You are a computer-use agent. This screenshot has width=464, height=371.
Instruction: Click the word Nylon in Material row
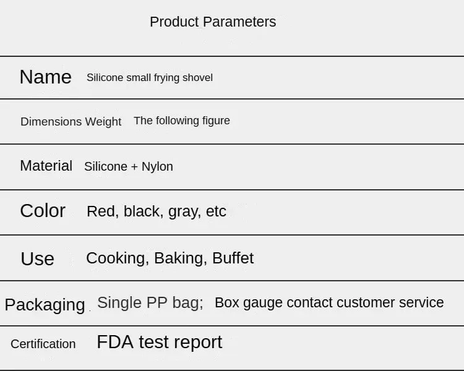[157, 167]
